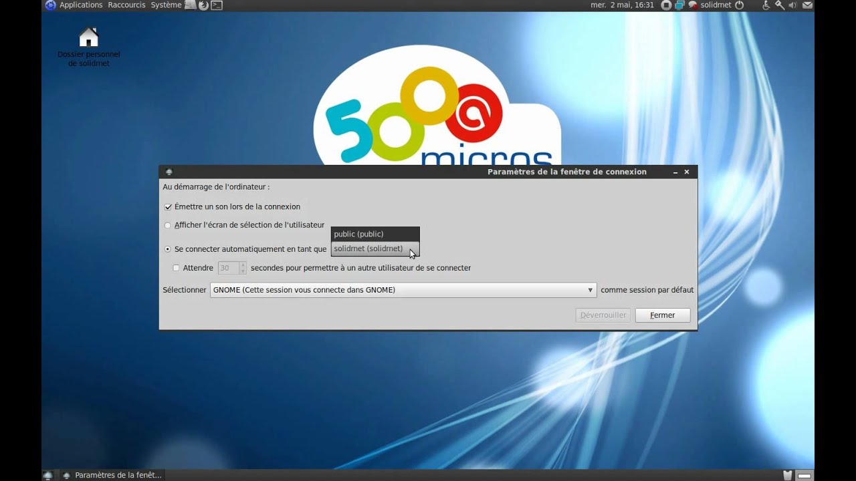This screenshot has height=481, width=856.
Task: Minimize the Paramètres de la fenêtre de connexion dialog
Action: pyautogui.click(x=675, y=172)
